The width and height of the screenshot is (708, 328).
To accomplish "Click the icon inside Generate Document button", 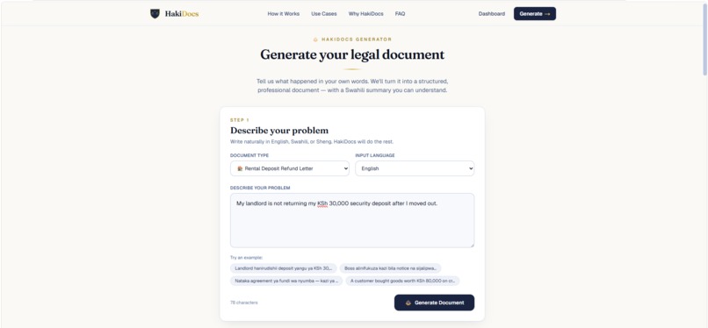I will coord(408,303).
